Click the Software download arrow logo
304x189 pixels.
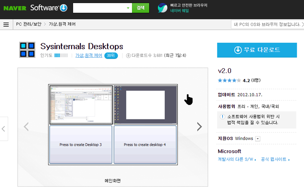click(63, 8)
